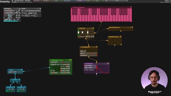
Task: Click the notedisplayer resize corner handle
Action: (121, 44)
